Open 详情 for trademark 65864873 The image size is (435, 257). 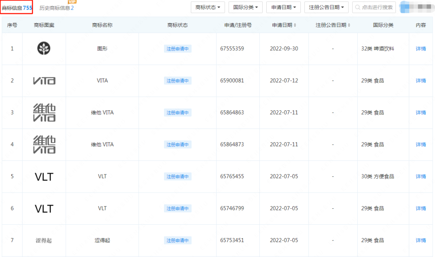click(x=421, y=144)
